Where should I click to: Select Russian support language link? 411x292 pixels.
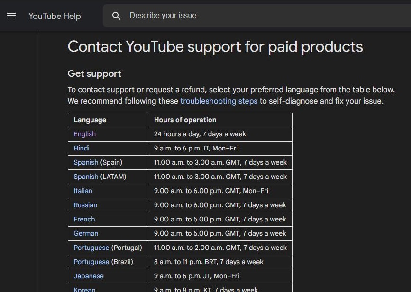[x=85, y=205]
